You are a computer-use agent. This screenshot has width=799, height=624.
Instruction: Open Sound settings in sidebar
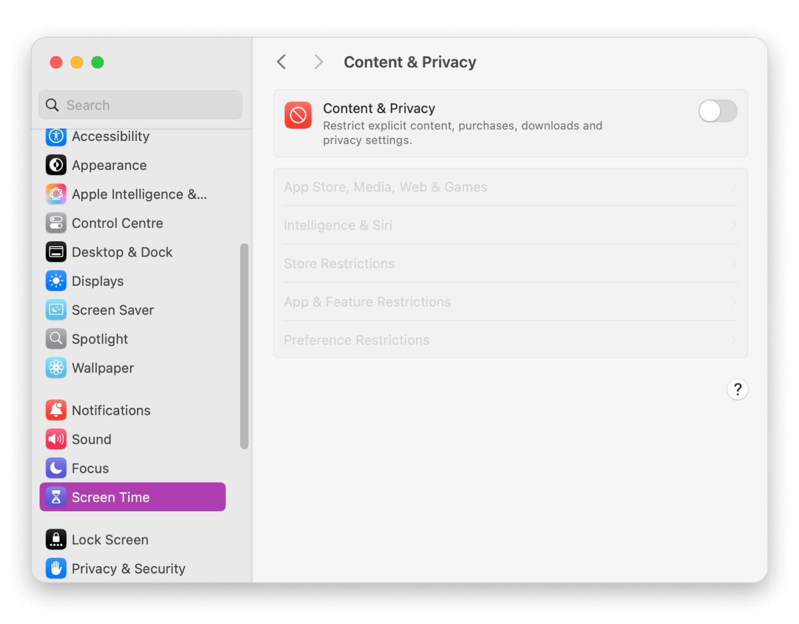(x=91, y=440)
